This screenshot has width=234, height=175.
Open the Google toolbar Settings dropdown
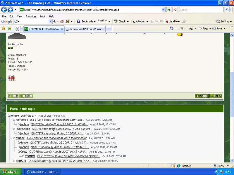coord(224,21)
